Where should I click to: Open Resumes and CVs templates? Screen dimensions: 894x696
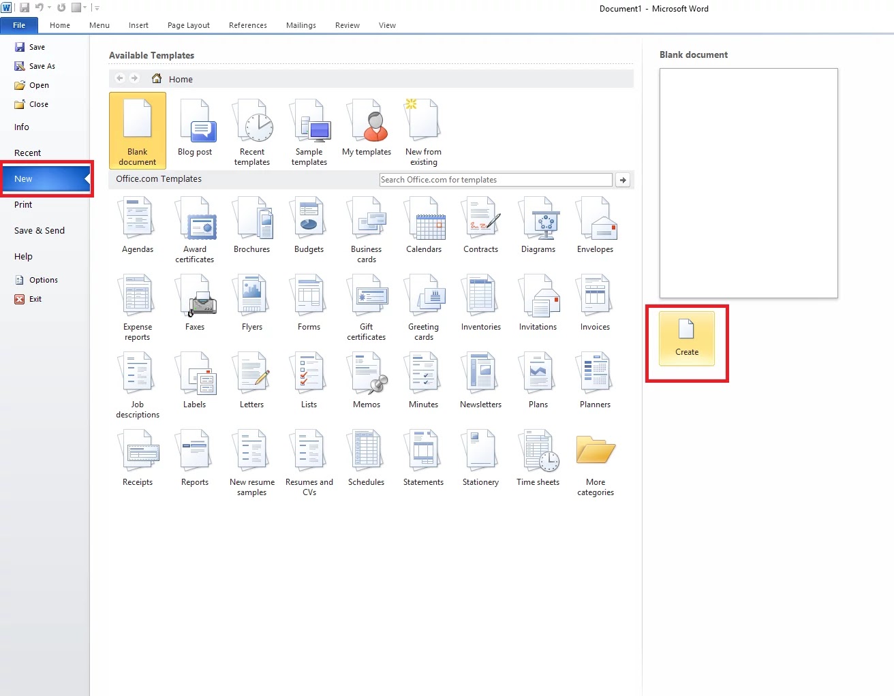tap(309, 462)
